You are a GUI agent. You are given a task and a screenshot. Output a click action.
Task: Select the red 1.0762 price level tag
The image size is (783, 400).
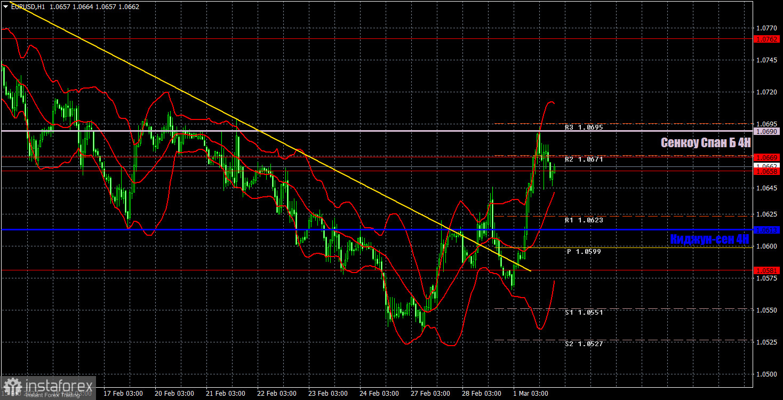click(x=768, y=39)
